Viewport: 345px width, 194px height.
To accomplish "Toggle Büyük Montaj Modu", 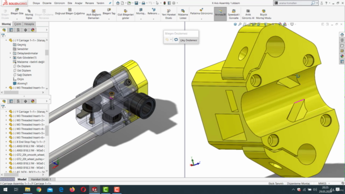I will pyautogui.click(x=264, y=14).
